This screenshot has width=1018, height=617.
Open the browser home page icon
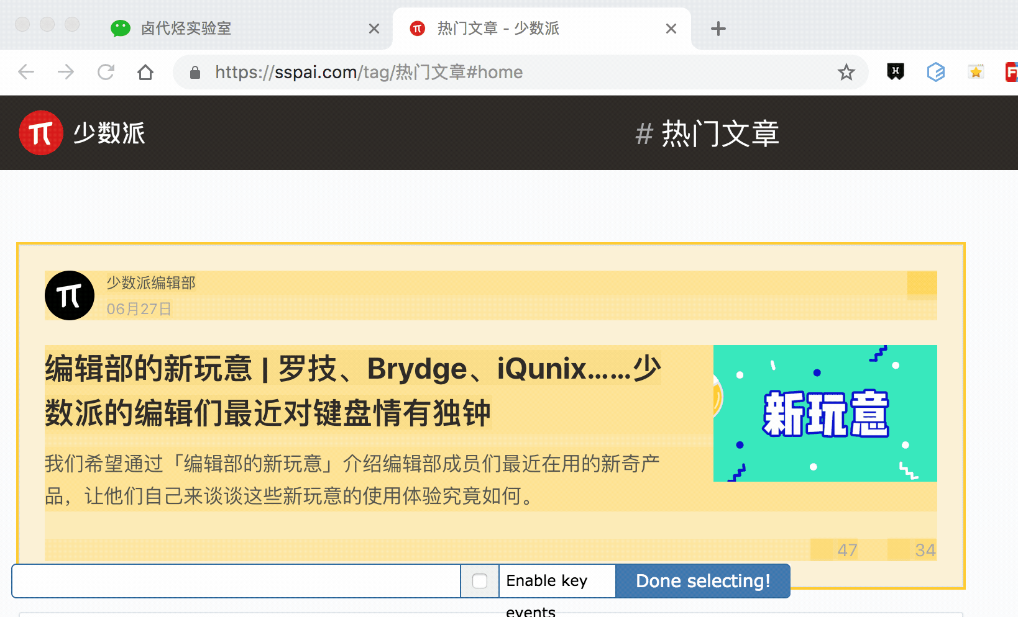tap(145, 72)
